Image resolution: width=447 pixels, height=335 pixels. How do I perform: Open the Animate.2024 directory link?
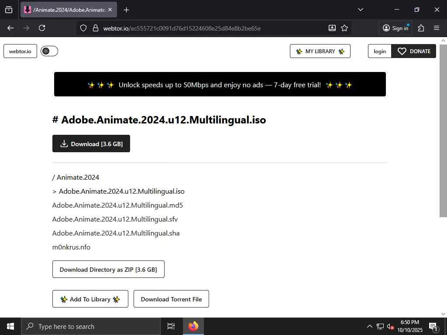[x=78, y=178]
